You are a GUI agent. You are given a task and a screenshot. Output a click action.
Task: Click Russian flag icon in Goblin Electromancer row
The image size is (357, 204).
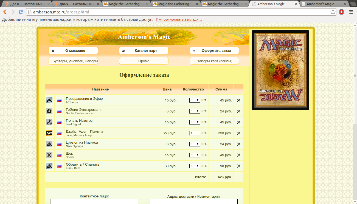pos(59,111)
